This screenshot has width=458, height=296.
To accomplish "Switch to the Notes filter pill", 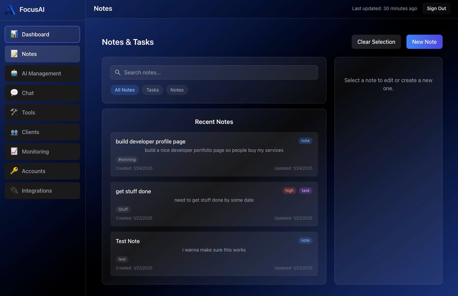I will click(177, 90).
